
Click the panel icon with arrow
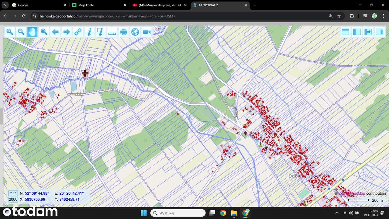click(x=368, y=32)
